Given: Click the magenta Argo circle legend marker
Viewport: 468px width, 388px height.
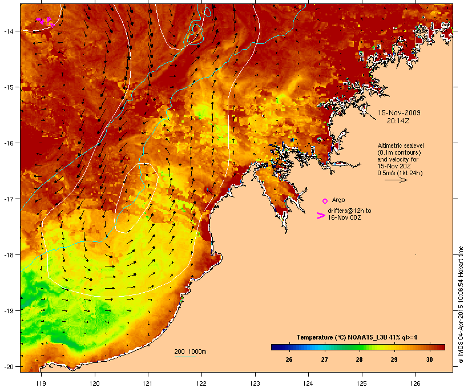Looking at the screenshot, I should (325, 201).
